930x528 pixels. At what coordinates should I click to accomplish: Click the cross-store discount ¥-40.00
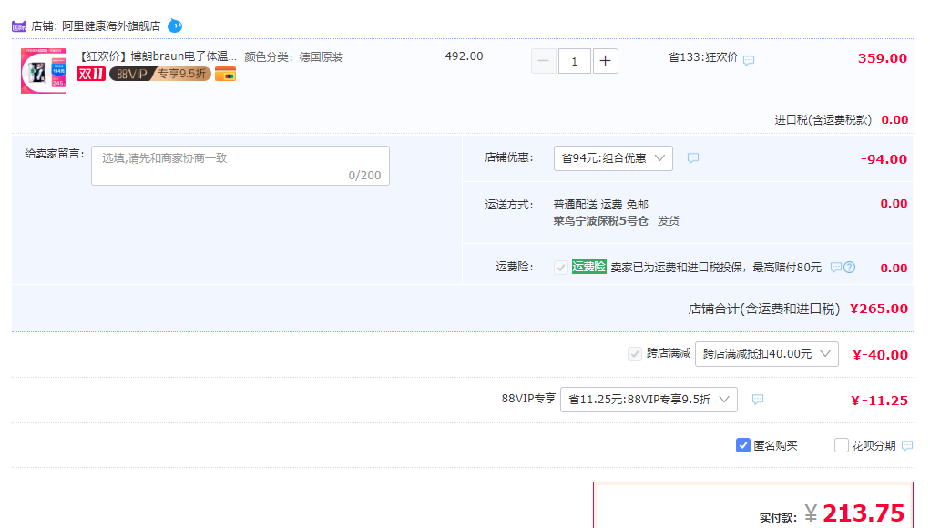point(880,355)
